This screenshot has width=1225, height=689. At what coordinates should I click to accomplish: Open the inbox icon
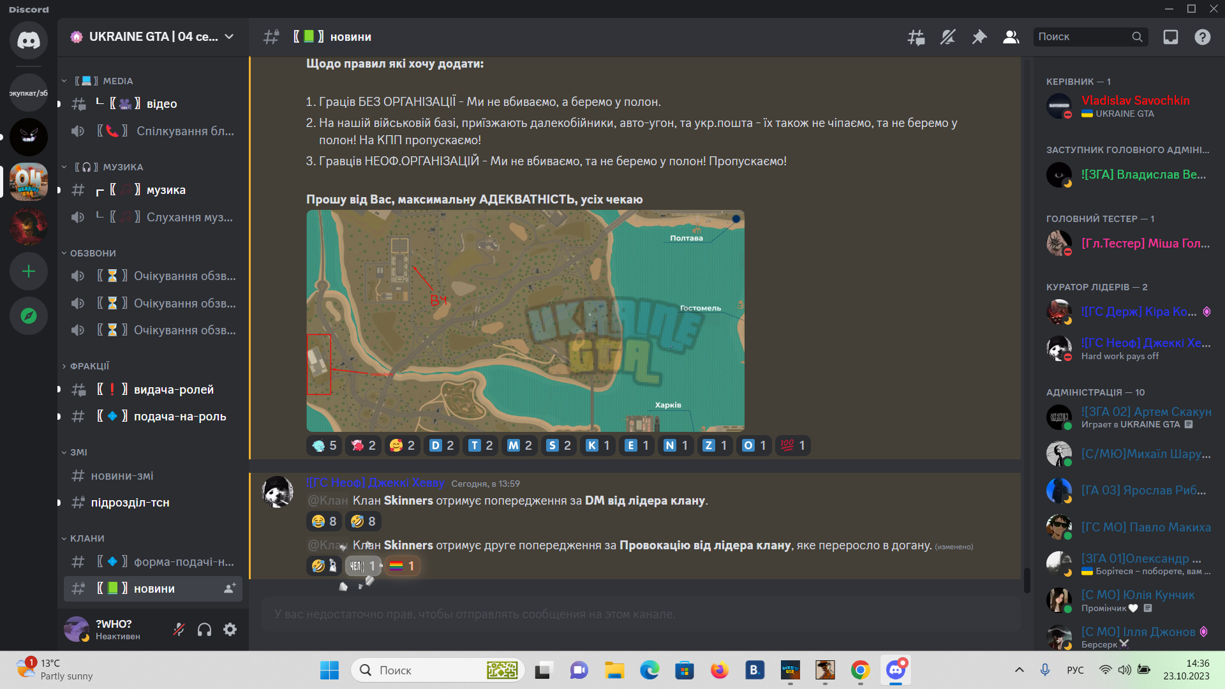pyautogui.click(x=1171, y=37)
